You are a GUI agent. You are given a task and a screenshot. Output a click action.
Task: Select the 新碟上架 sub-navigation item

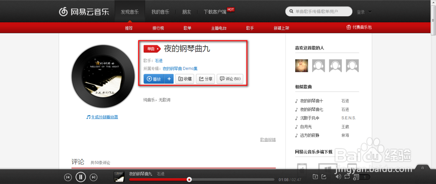click(x=281, y=28)
